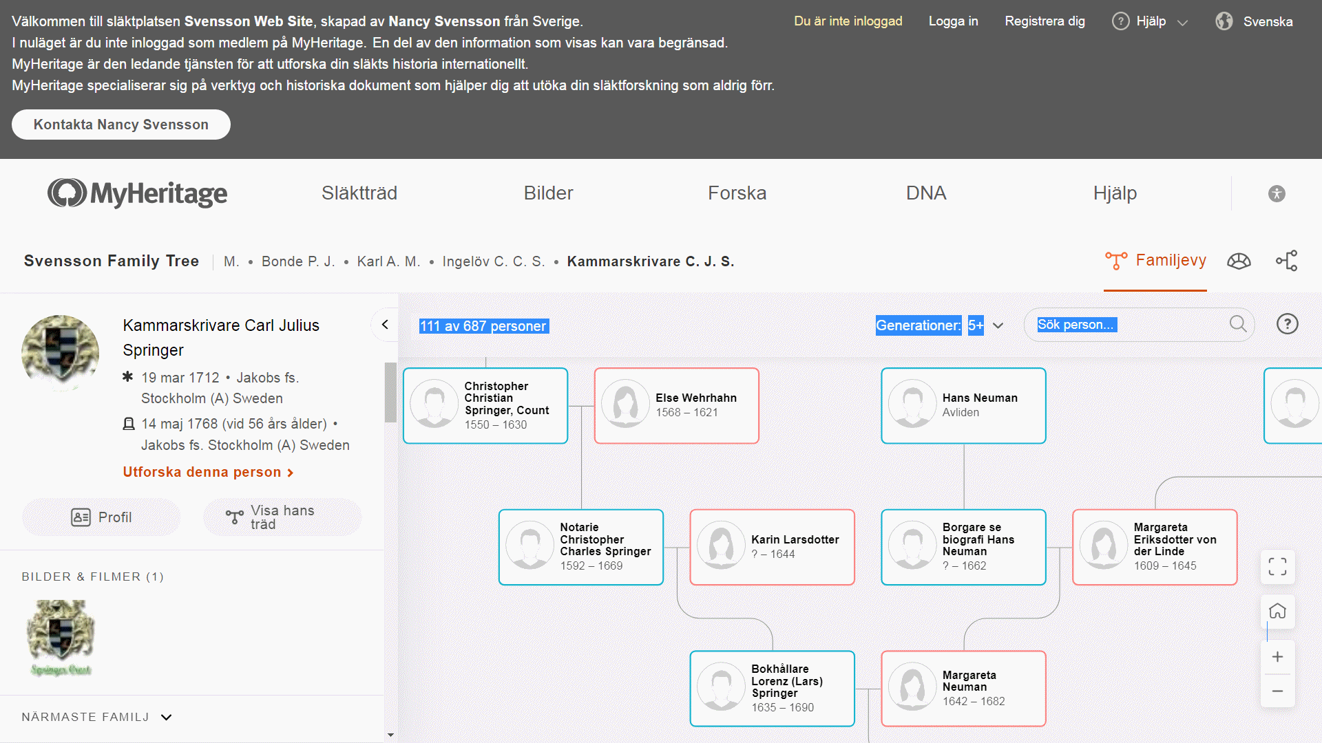Viewport: 1322px width, 743px height.
Task: Open Hjälp menu in main navigation
Action: tap(1115, 193)
